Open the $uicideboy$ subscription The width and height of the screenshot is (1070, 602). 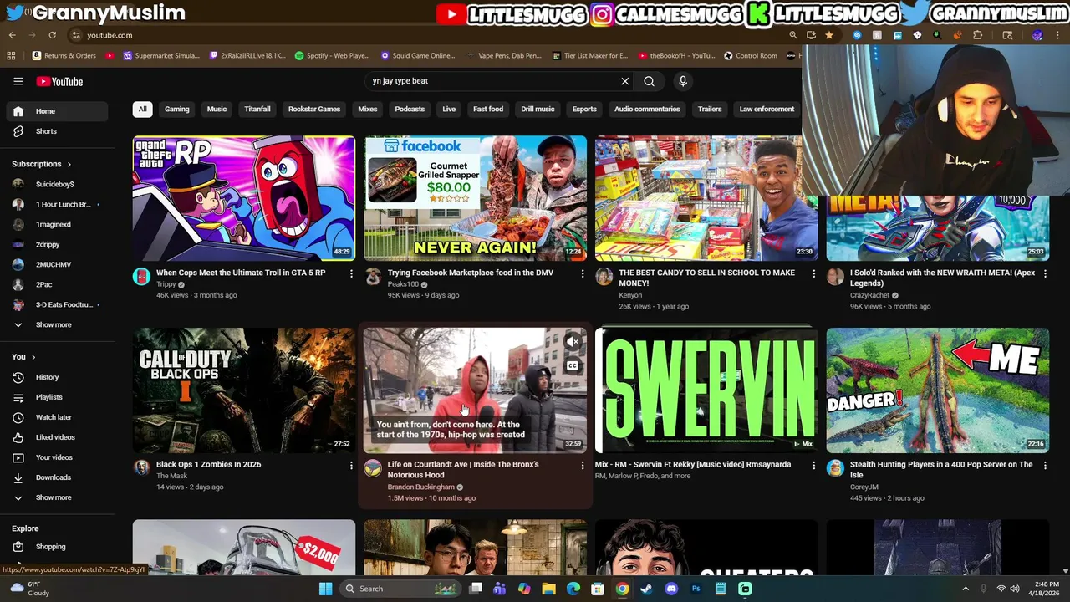tap(55, 184)
